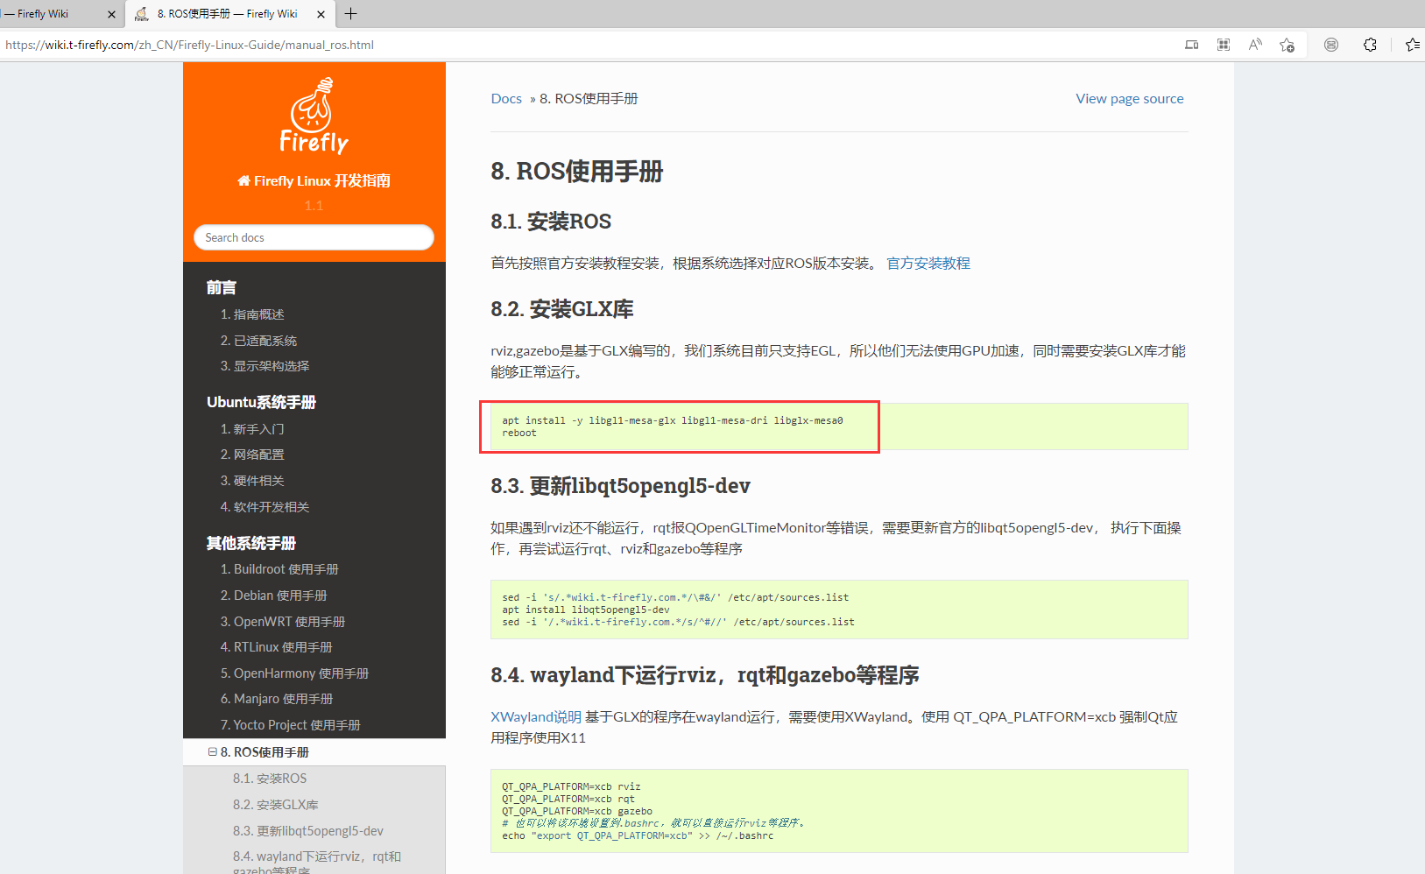Image resolution: width=1425 pixels, height=874 pixels.
Task: Open the split screen tool
Action: tap(1224, 44)
